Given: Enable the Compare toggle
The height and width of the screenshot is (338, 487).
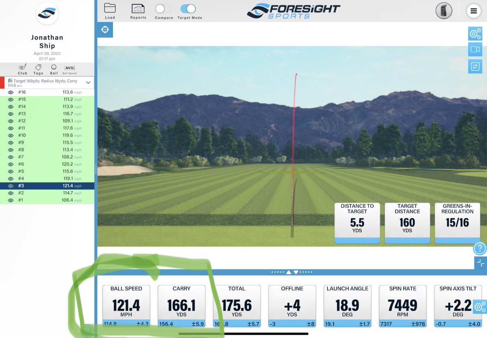Looking at the screenshot, I should point(163,8).
